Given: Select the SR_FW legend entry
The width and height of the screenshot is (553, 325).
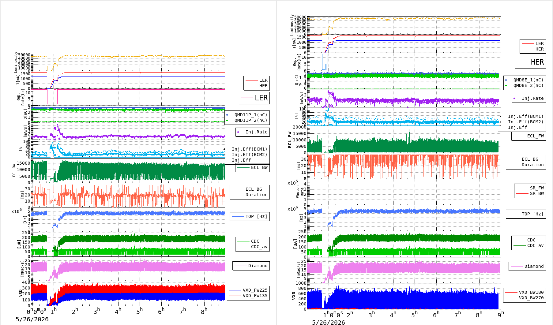Looking at the screenshot, I should [x=537, y=188].
